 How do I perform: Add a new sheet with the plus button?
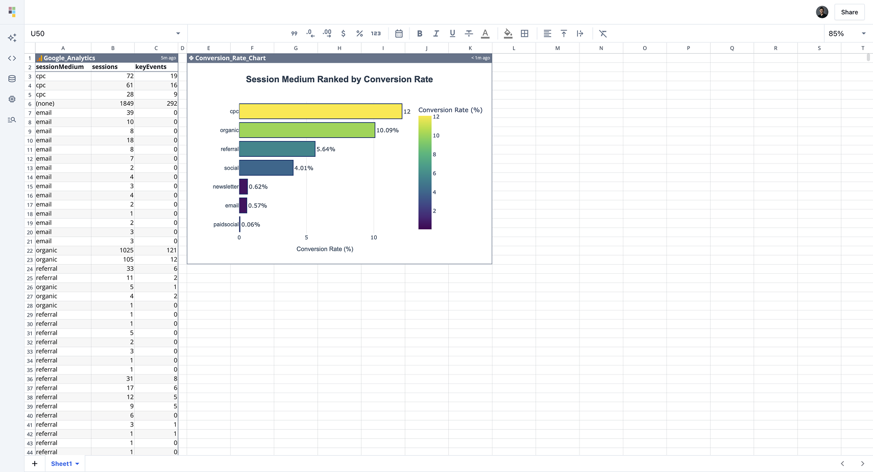pos(34,463)
